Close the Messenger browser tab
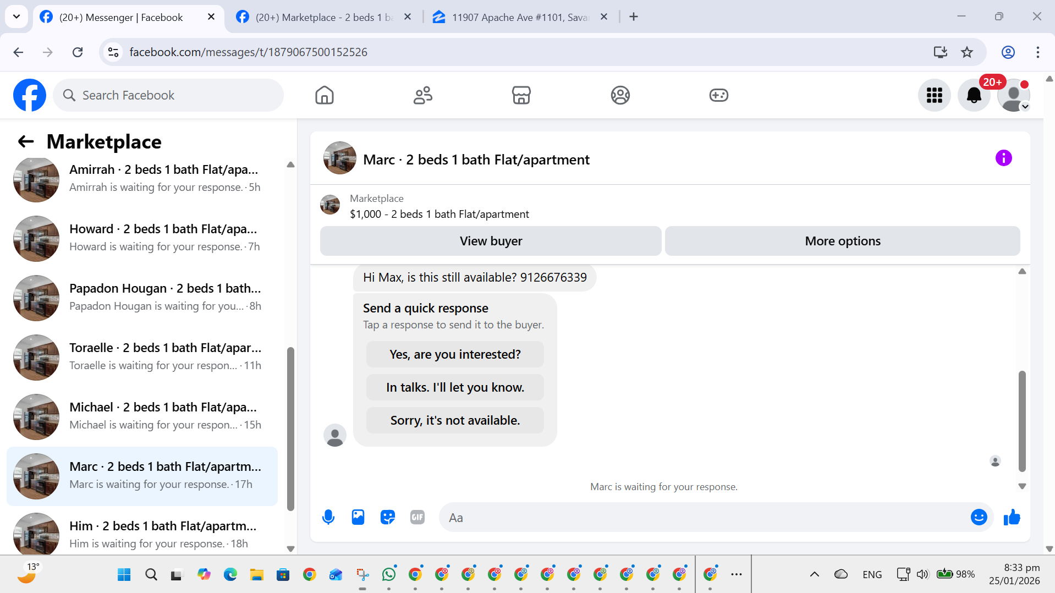Viewport: 1055px width, 593px height. click(x=211, y=17)
